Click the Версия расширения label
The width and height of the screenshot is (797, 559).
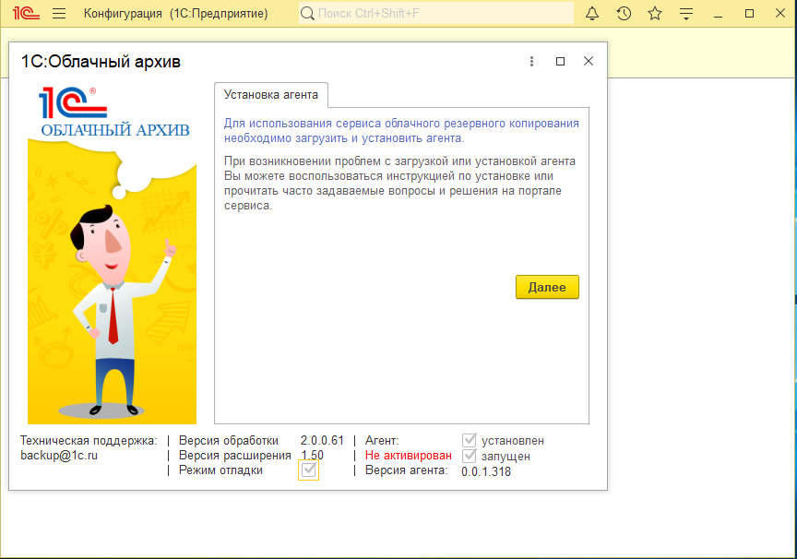[235, 456]
